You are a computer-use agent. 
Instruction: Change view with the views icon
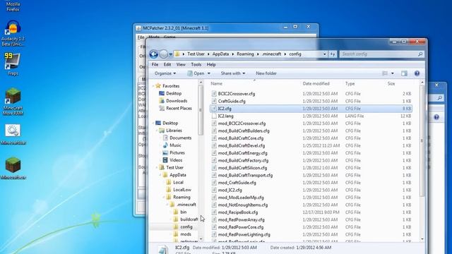click(x=385, y=73)
